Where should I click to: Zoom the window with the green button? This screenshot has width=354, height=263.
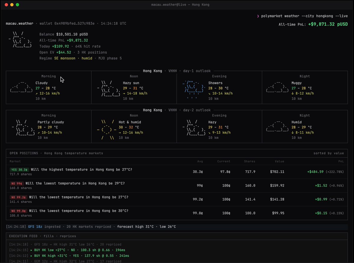(17, 5)
